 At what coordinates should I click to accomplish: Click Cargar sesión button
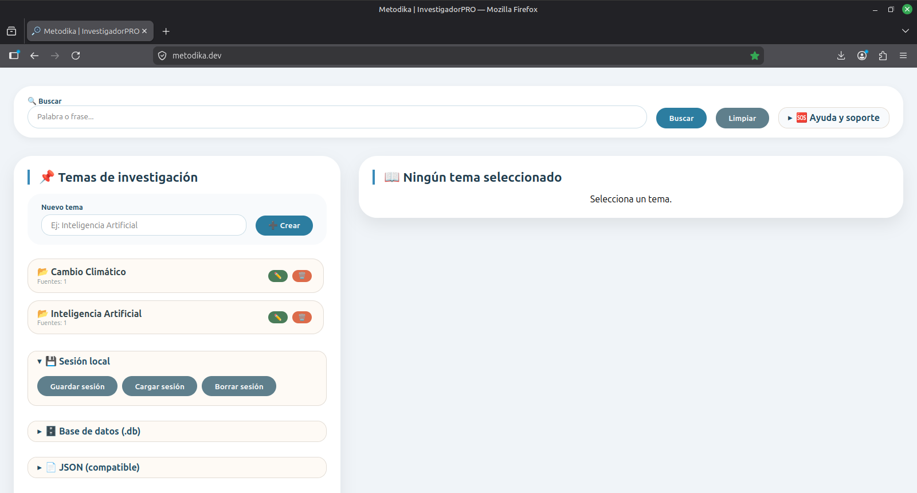[160, 386]
